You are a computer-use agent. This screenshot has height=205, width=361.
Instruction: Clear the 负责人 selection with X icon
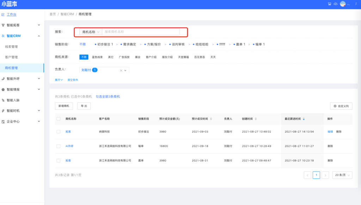pyautogui.click(x=121, y=71)
